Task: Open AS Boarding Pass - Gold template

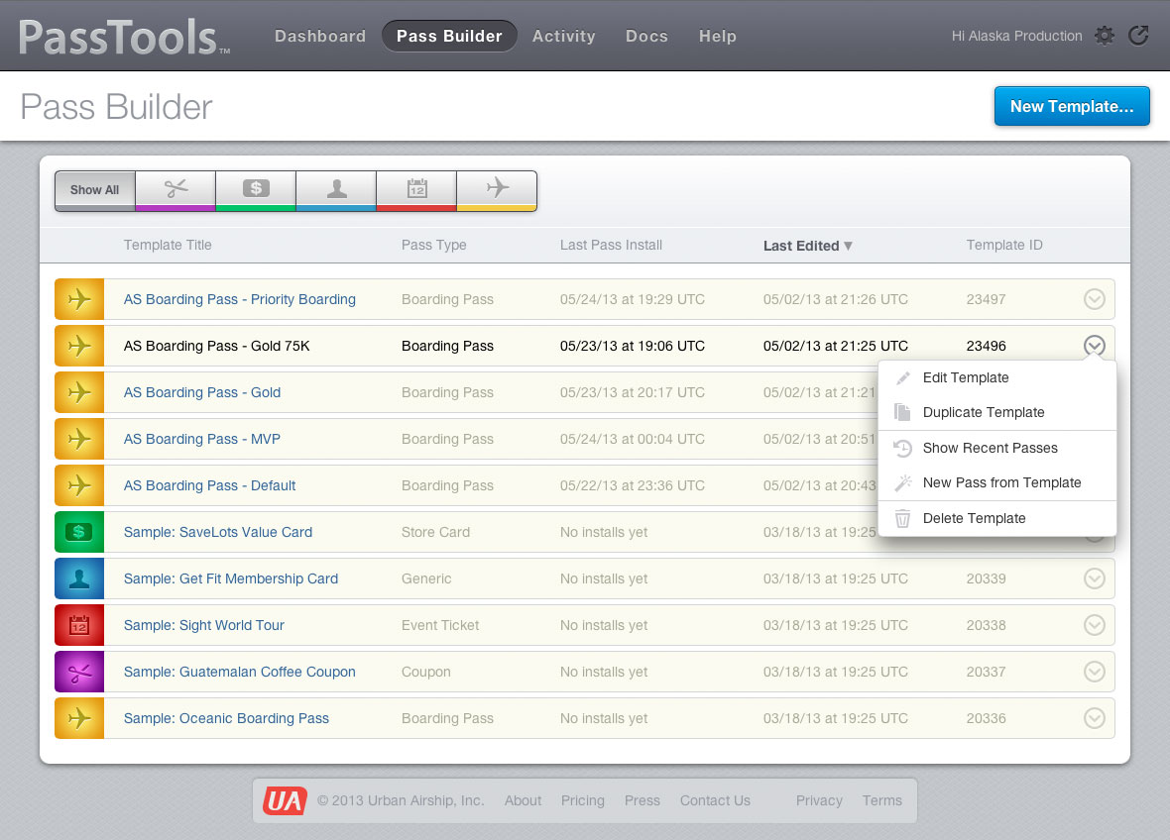Action: (202, 393)
